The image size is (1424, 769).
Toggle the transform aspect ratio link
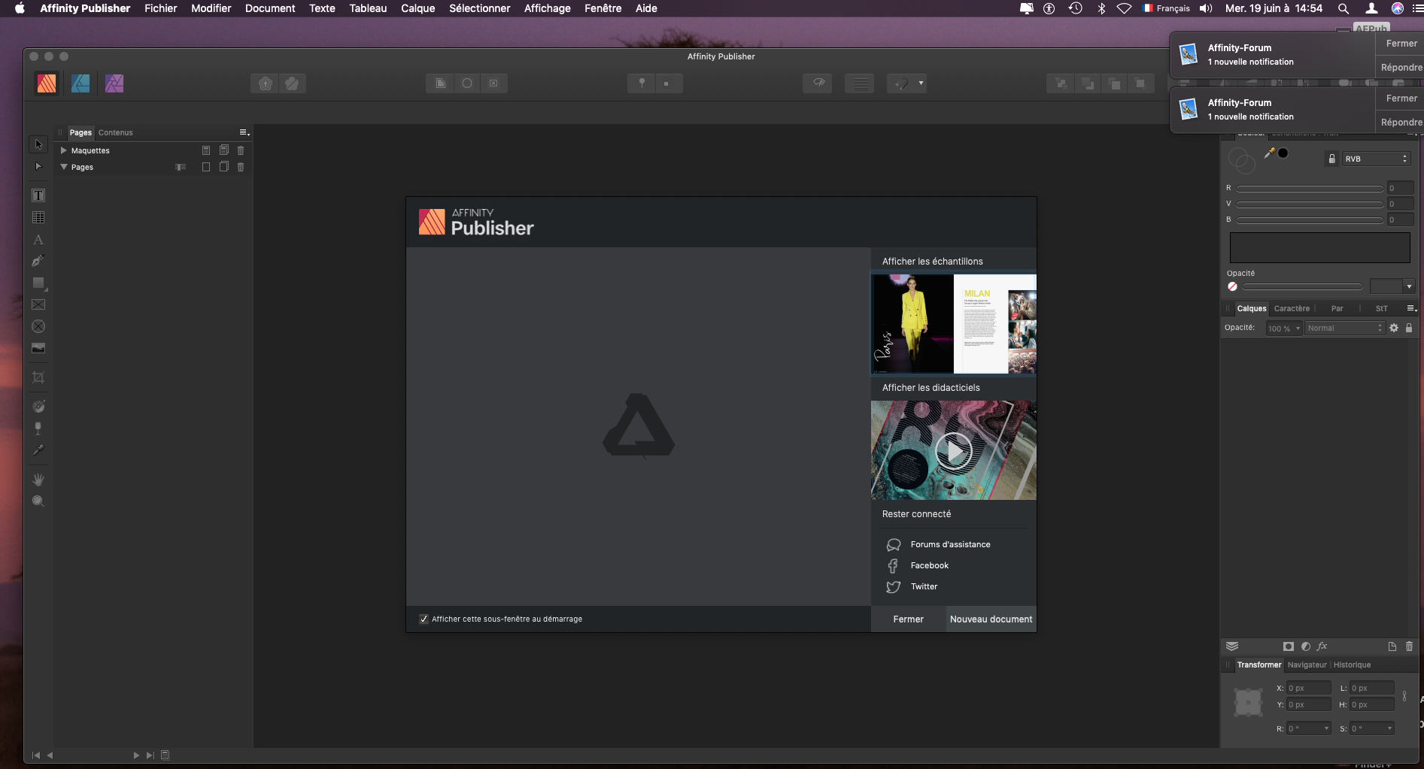click(x=1404, y=696)
